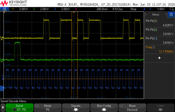Select channel 2 indicator in header
The image size is (175, 112).
click(x=34, y=9)
